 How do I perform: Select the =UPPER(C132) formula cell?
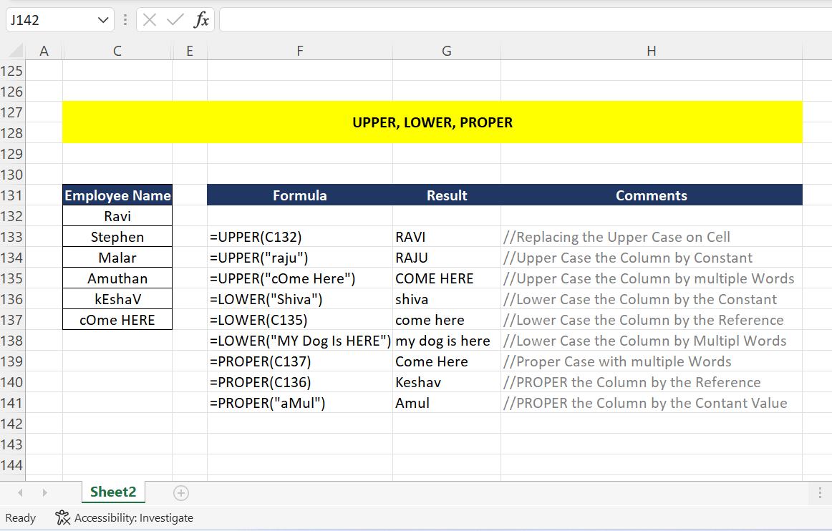click(300, 237)
